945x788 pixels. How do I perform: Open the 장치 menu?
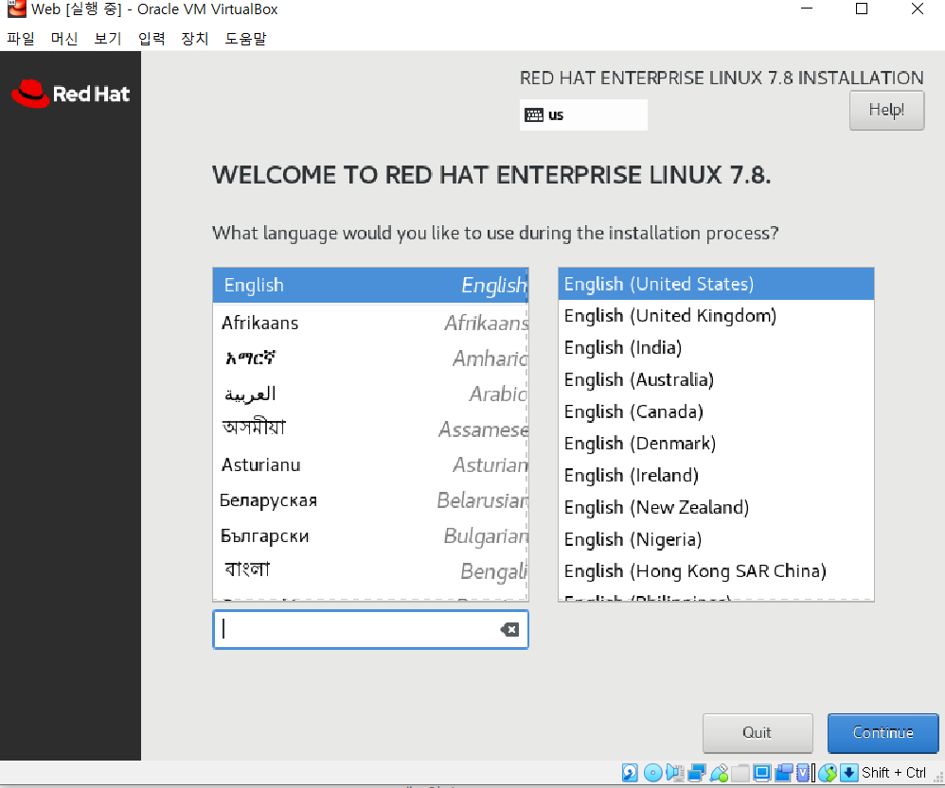pyautogui.click(x=195, y=39)
